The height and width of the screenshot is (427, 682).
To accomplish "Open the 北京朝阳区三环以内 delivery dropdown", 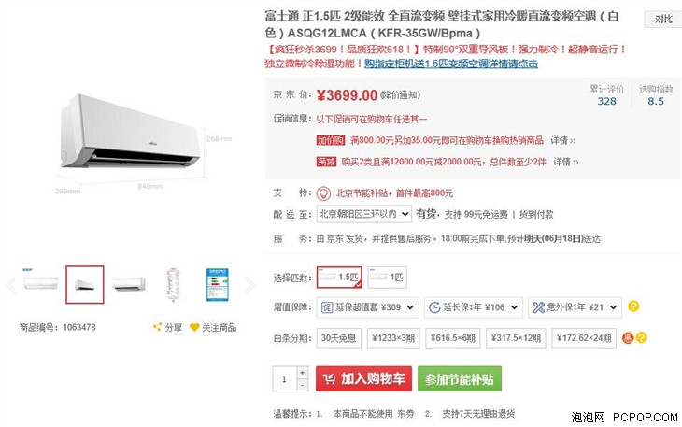I will tap(364, 214).
